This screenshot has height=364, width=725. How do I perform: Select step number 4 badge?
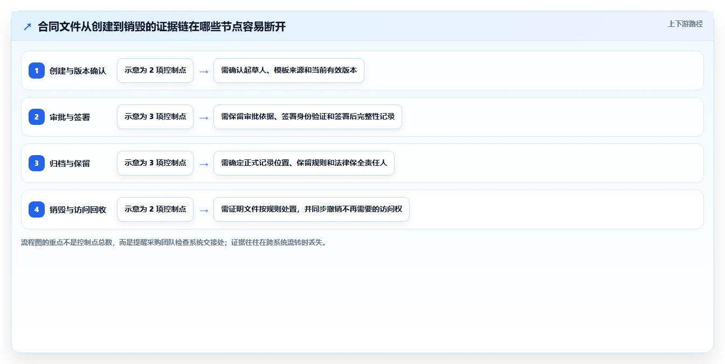(37, 209)
